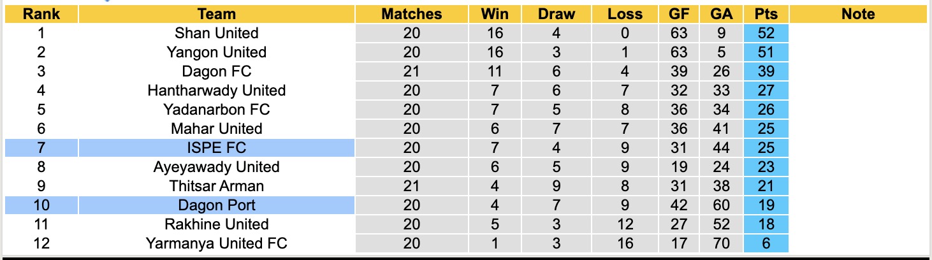Click the Matches column header
Screen dimensions: 932x260
[411, 14]
